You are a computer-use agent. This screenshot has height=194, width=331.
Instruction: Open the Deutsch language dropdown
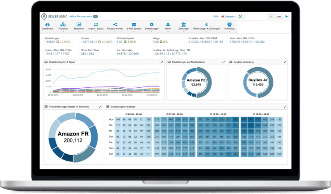(x=229, y=17)
